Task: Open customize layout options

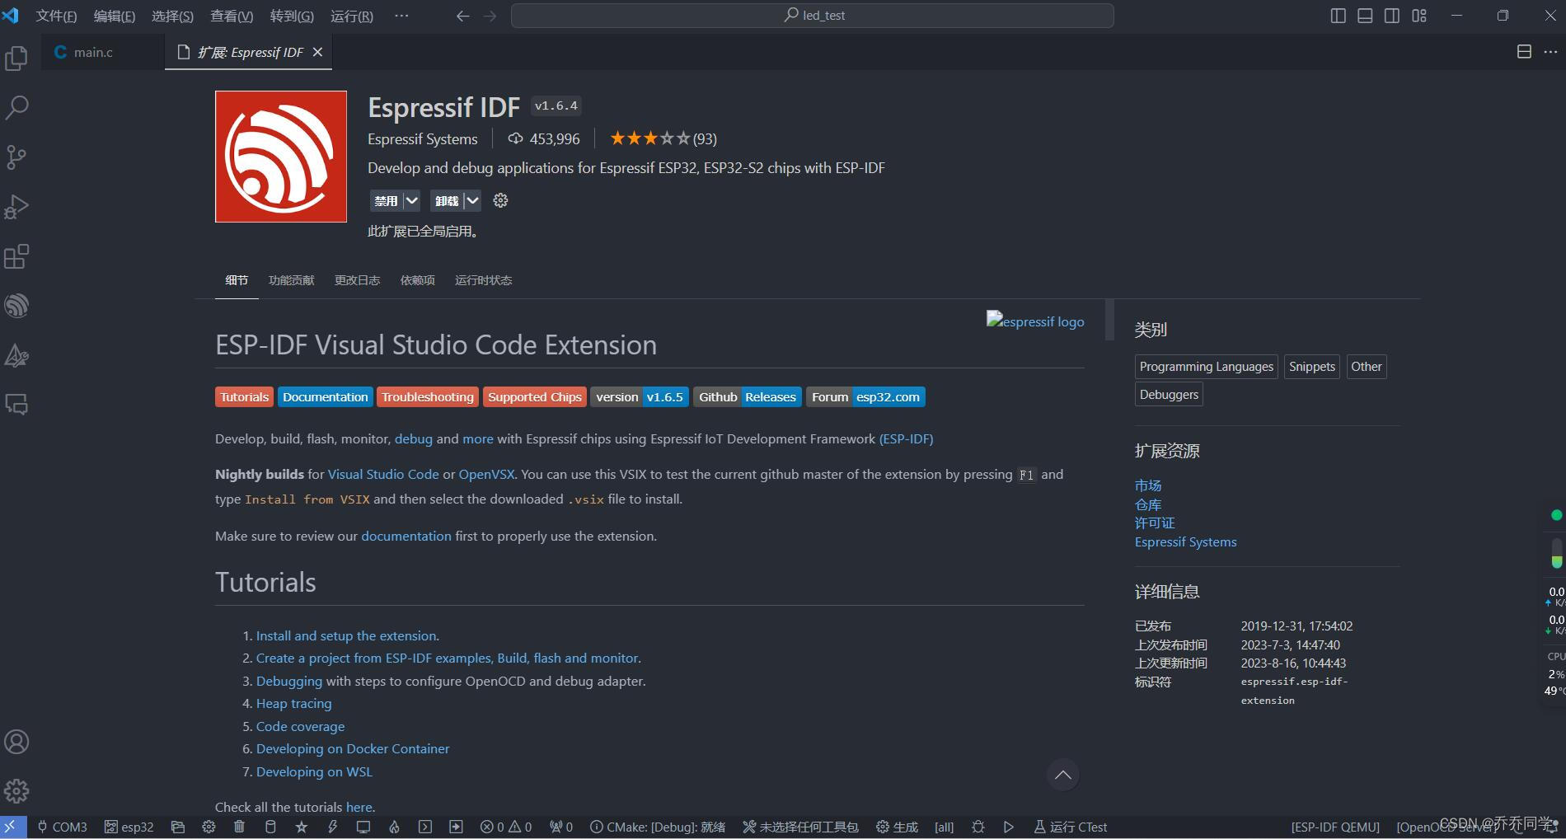Action: (x=1419, y=16)
